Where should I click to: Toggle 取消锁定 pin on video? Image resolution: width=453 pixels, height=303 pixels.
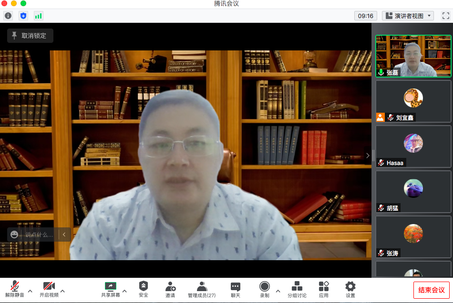30,36
